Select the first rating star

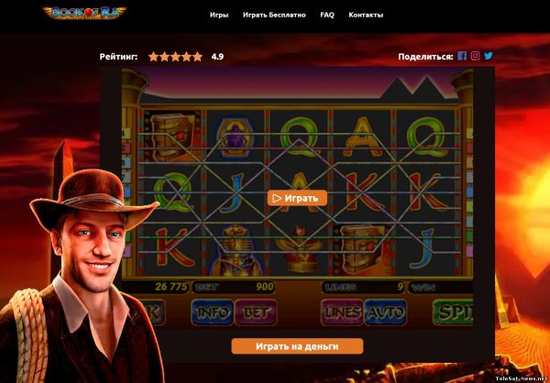click(x=153, y=57)
